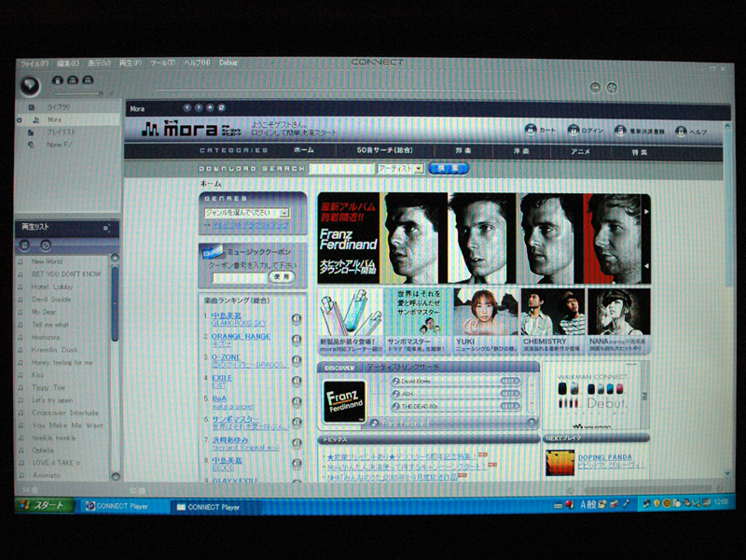The height and width of the screenshot is (560, 746).
Task: Click the スタート Start button on the taskbar
Action: [x=45, y=505]
